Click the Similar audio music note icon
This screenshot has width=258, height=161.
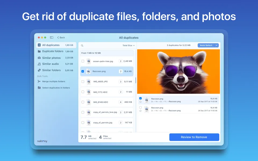(40, 64)
